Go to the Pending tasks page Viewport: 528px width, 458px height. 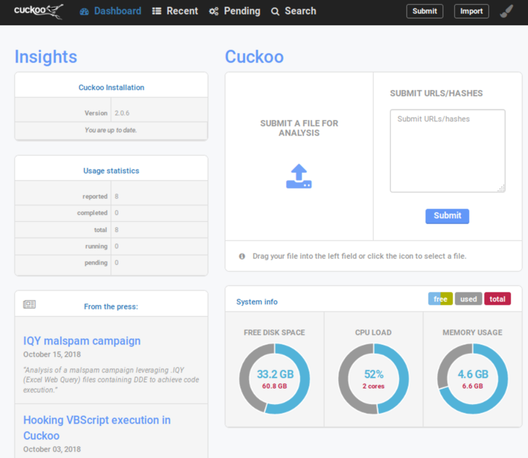235,11
